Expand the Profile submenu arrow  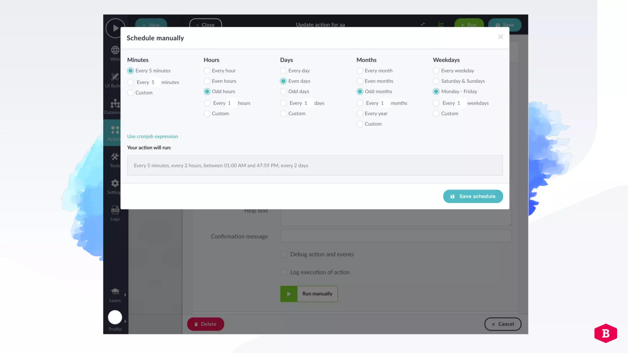tap(125, 321)
